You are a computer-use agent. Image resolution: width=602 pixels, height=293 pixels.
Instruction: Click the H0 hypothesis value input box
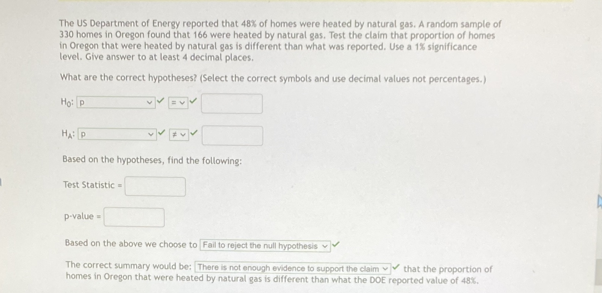231,103
